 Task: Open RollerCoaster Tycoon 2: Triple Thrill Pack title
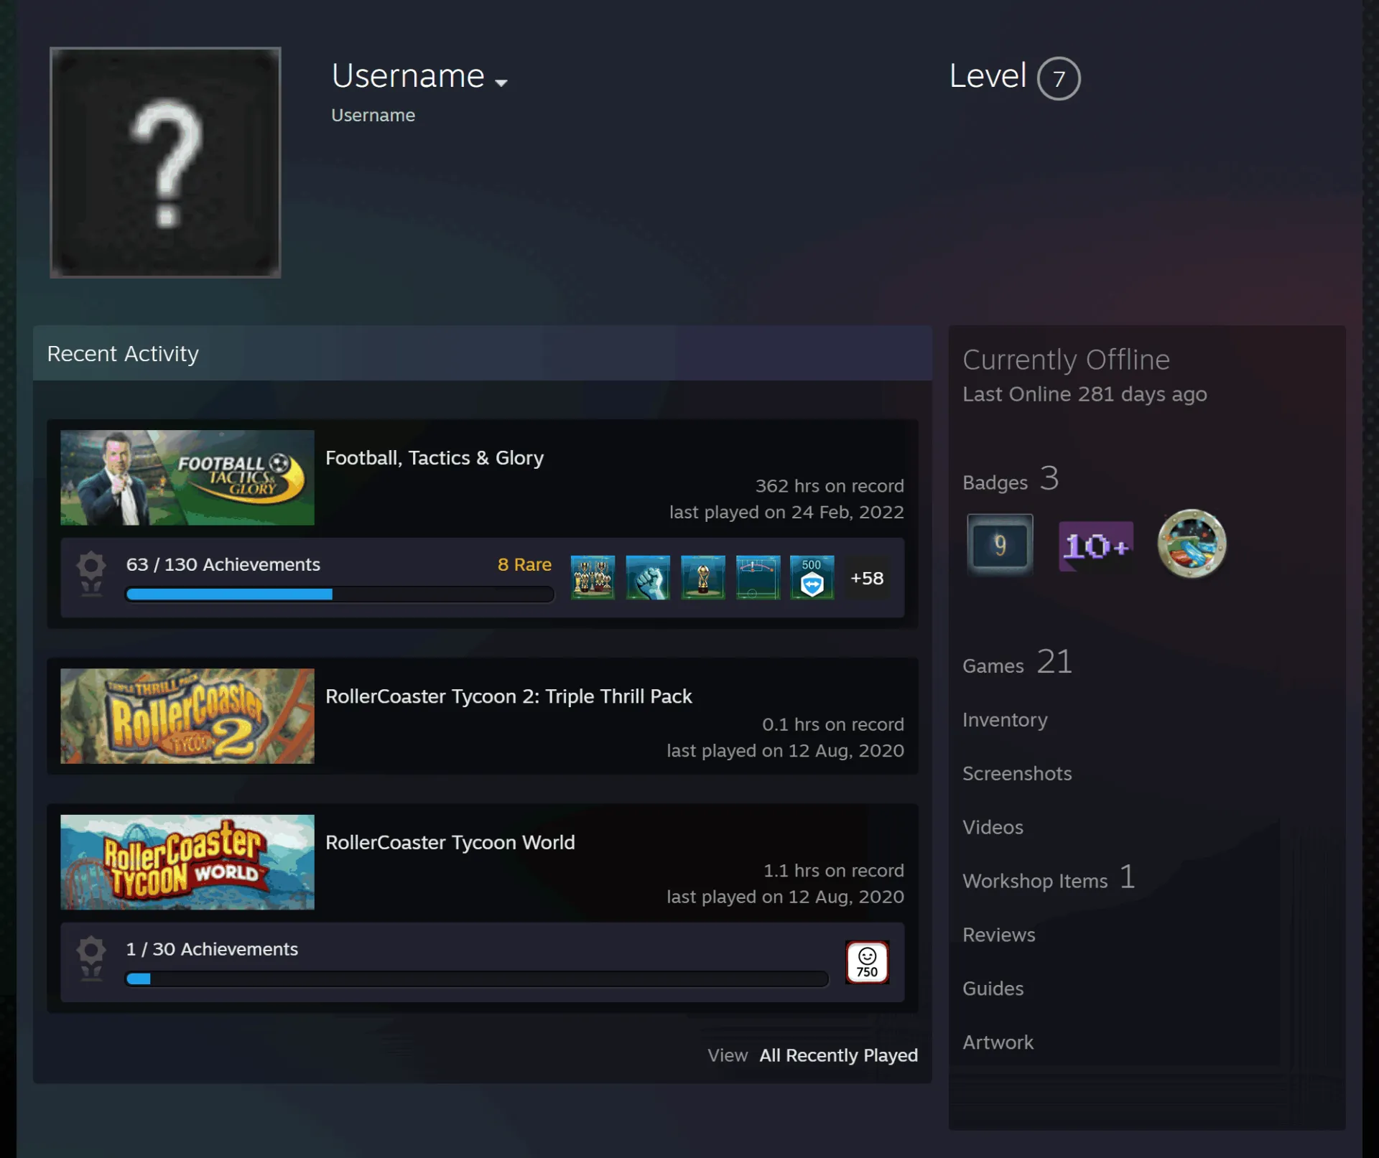pyautogui.click(x=509, y=696)
